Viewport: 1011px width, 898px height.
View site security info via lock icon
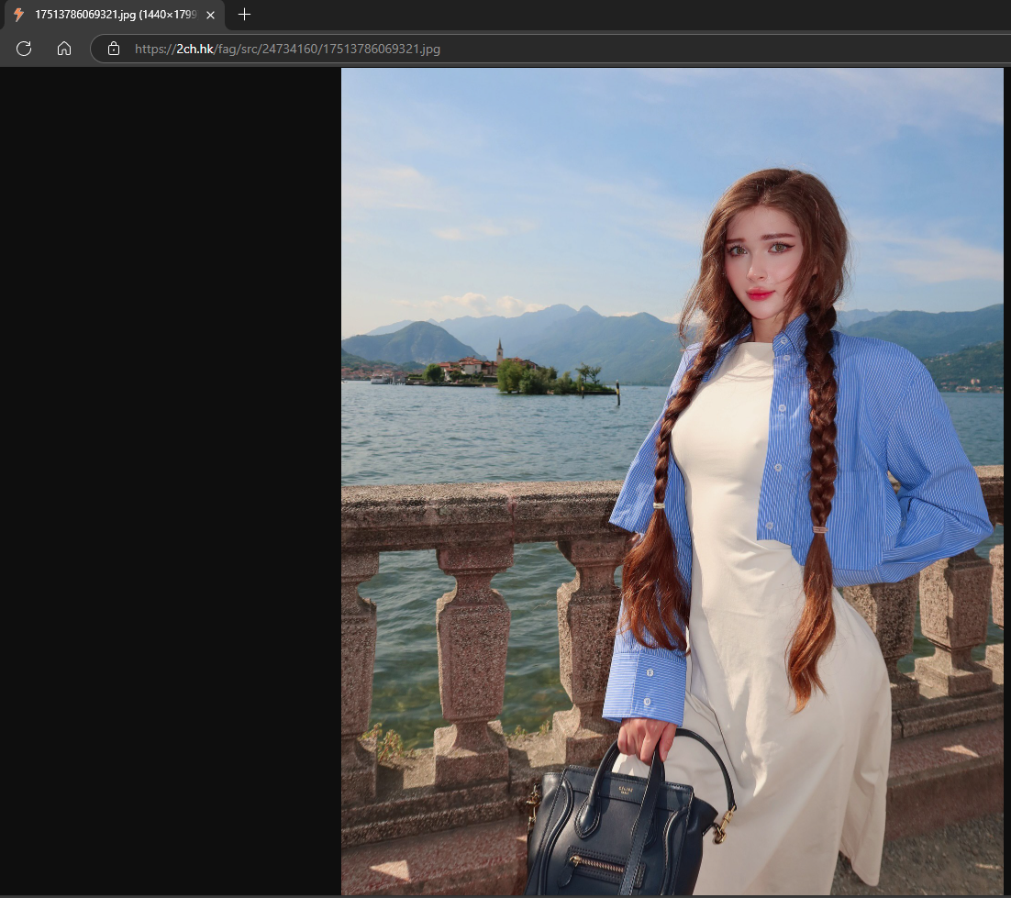click(x=114, y=49)
